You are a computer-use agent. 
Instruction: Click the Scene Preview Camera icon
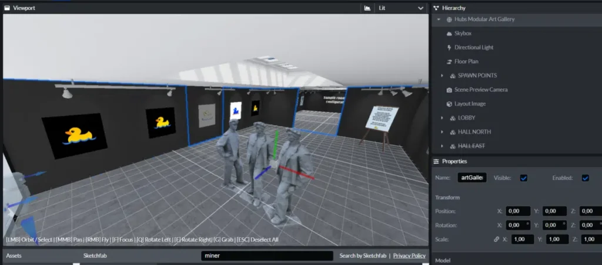pyautogui.click(x=450, y=90)
